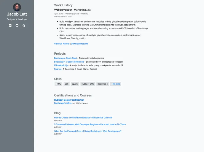Open the View full history link
204x152 pixels.
tap(62, 44)
